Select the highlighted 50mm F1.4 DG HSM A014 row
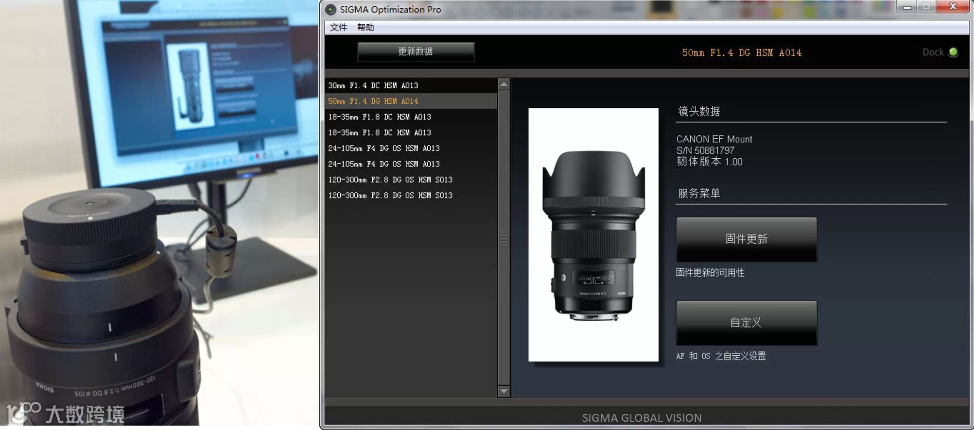The image size is (974, 430). click(x=411, y=101)
